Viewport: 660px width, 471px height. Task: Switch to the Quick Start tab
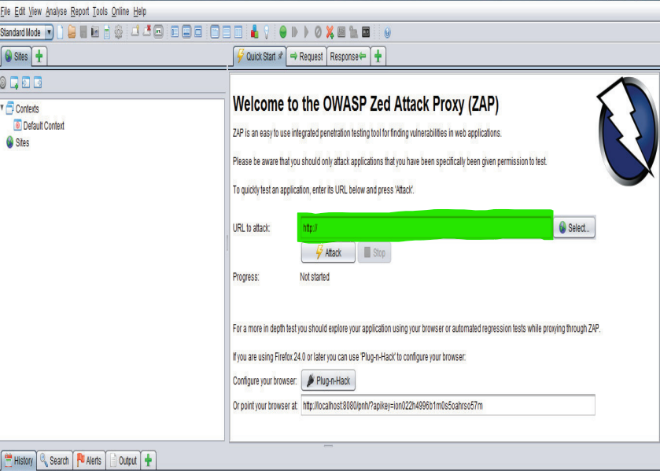coord(260,56)
